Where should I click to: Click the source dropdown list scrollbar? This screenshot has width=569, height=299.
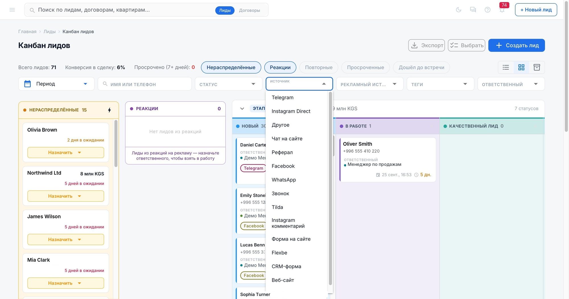(330, 188)
